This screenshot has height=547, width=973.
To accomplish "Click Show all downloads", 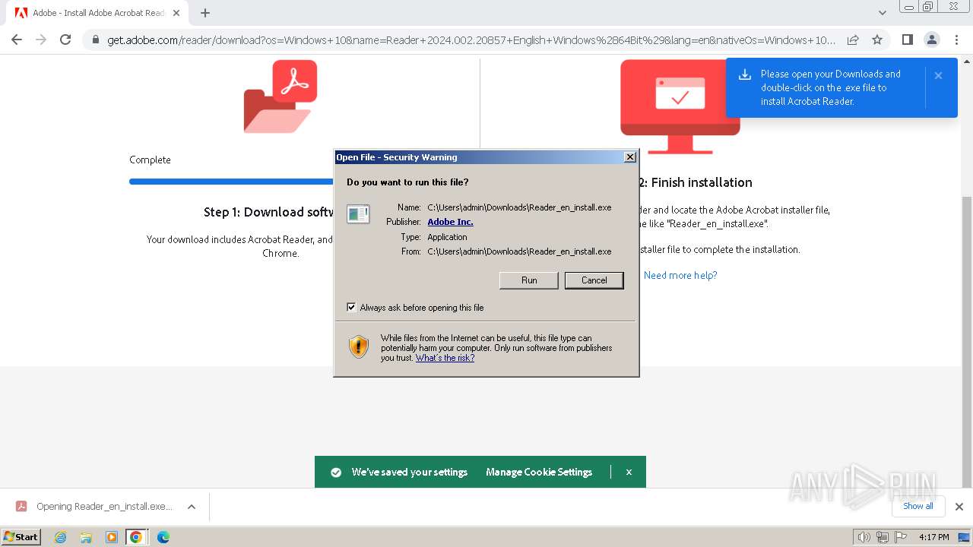I will [918, 506].
